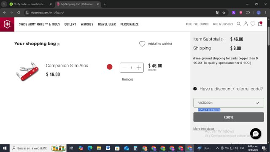The width and height of the screenshot is (270, 152).
Task: Open the Chrome profile avatar
Action: click(259, 13)
